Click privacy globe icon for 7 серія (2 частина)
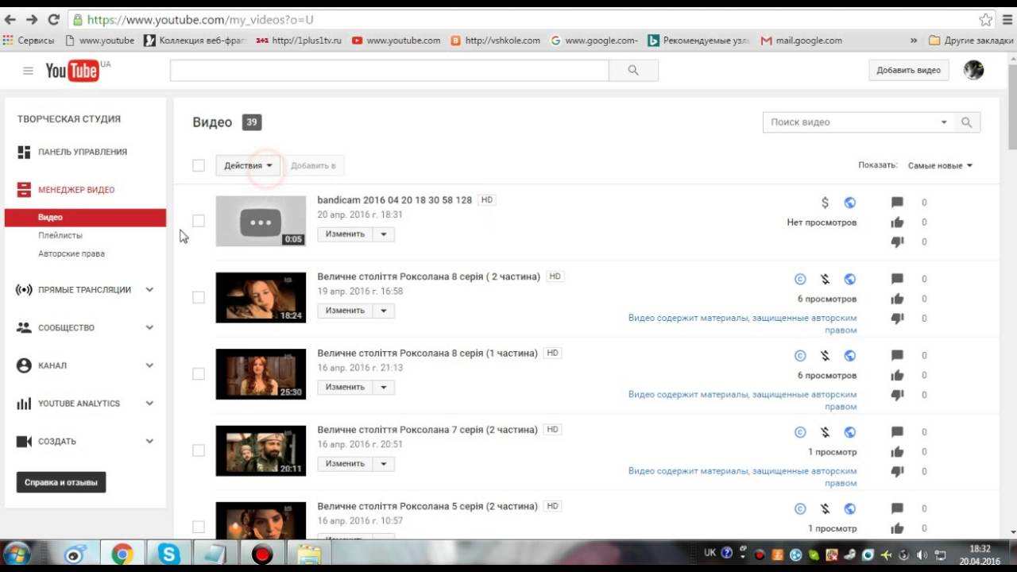This screenshot has height=572, width=1017. (x=849, y=432)
